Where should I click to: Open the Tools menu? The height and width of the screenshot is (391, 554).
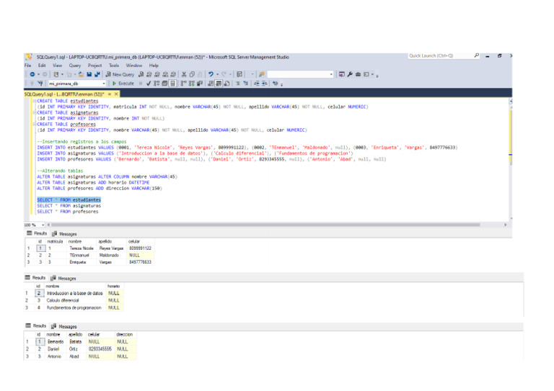tap(114, 66)
